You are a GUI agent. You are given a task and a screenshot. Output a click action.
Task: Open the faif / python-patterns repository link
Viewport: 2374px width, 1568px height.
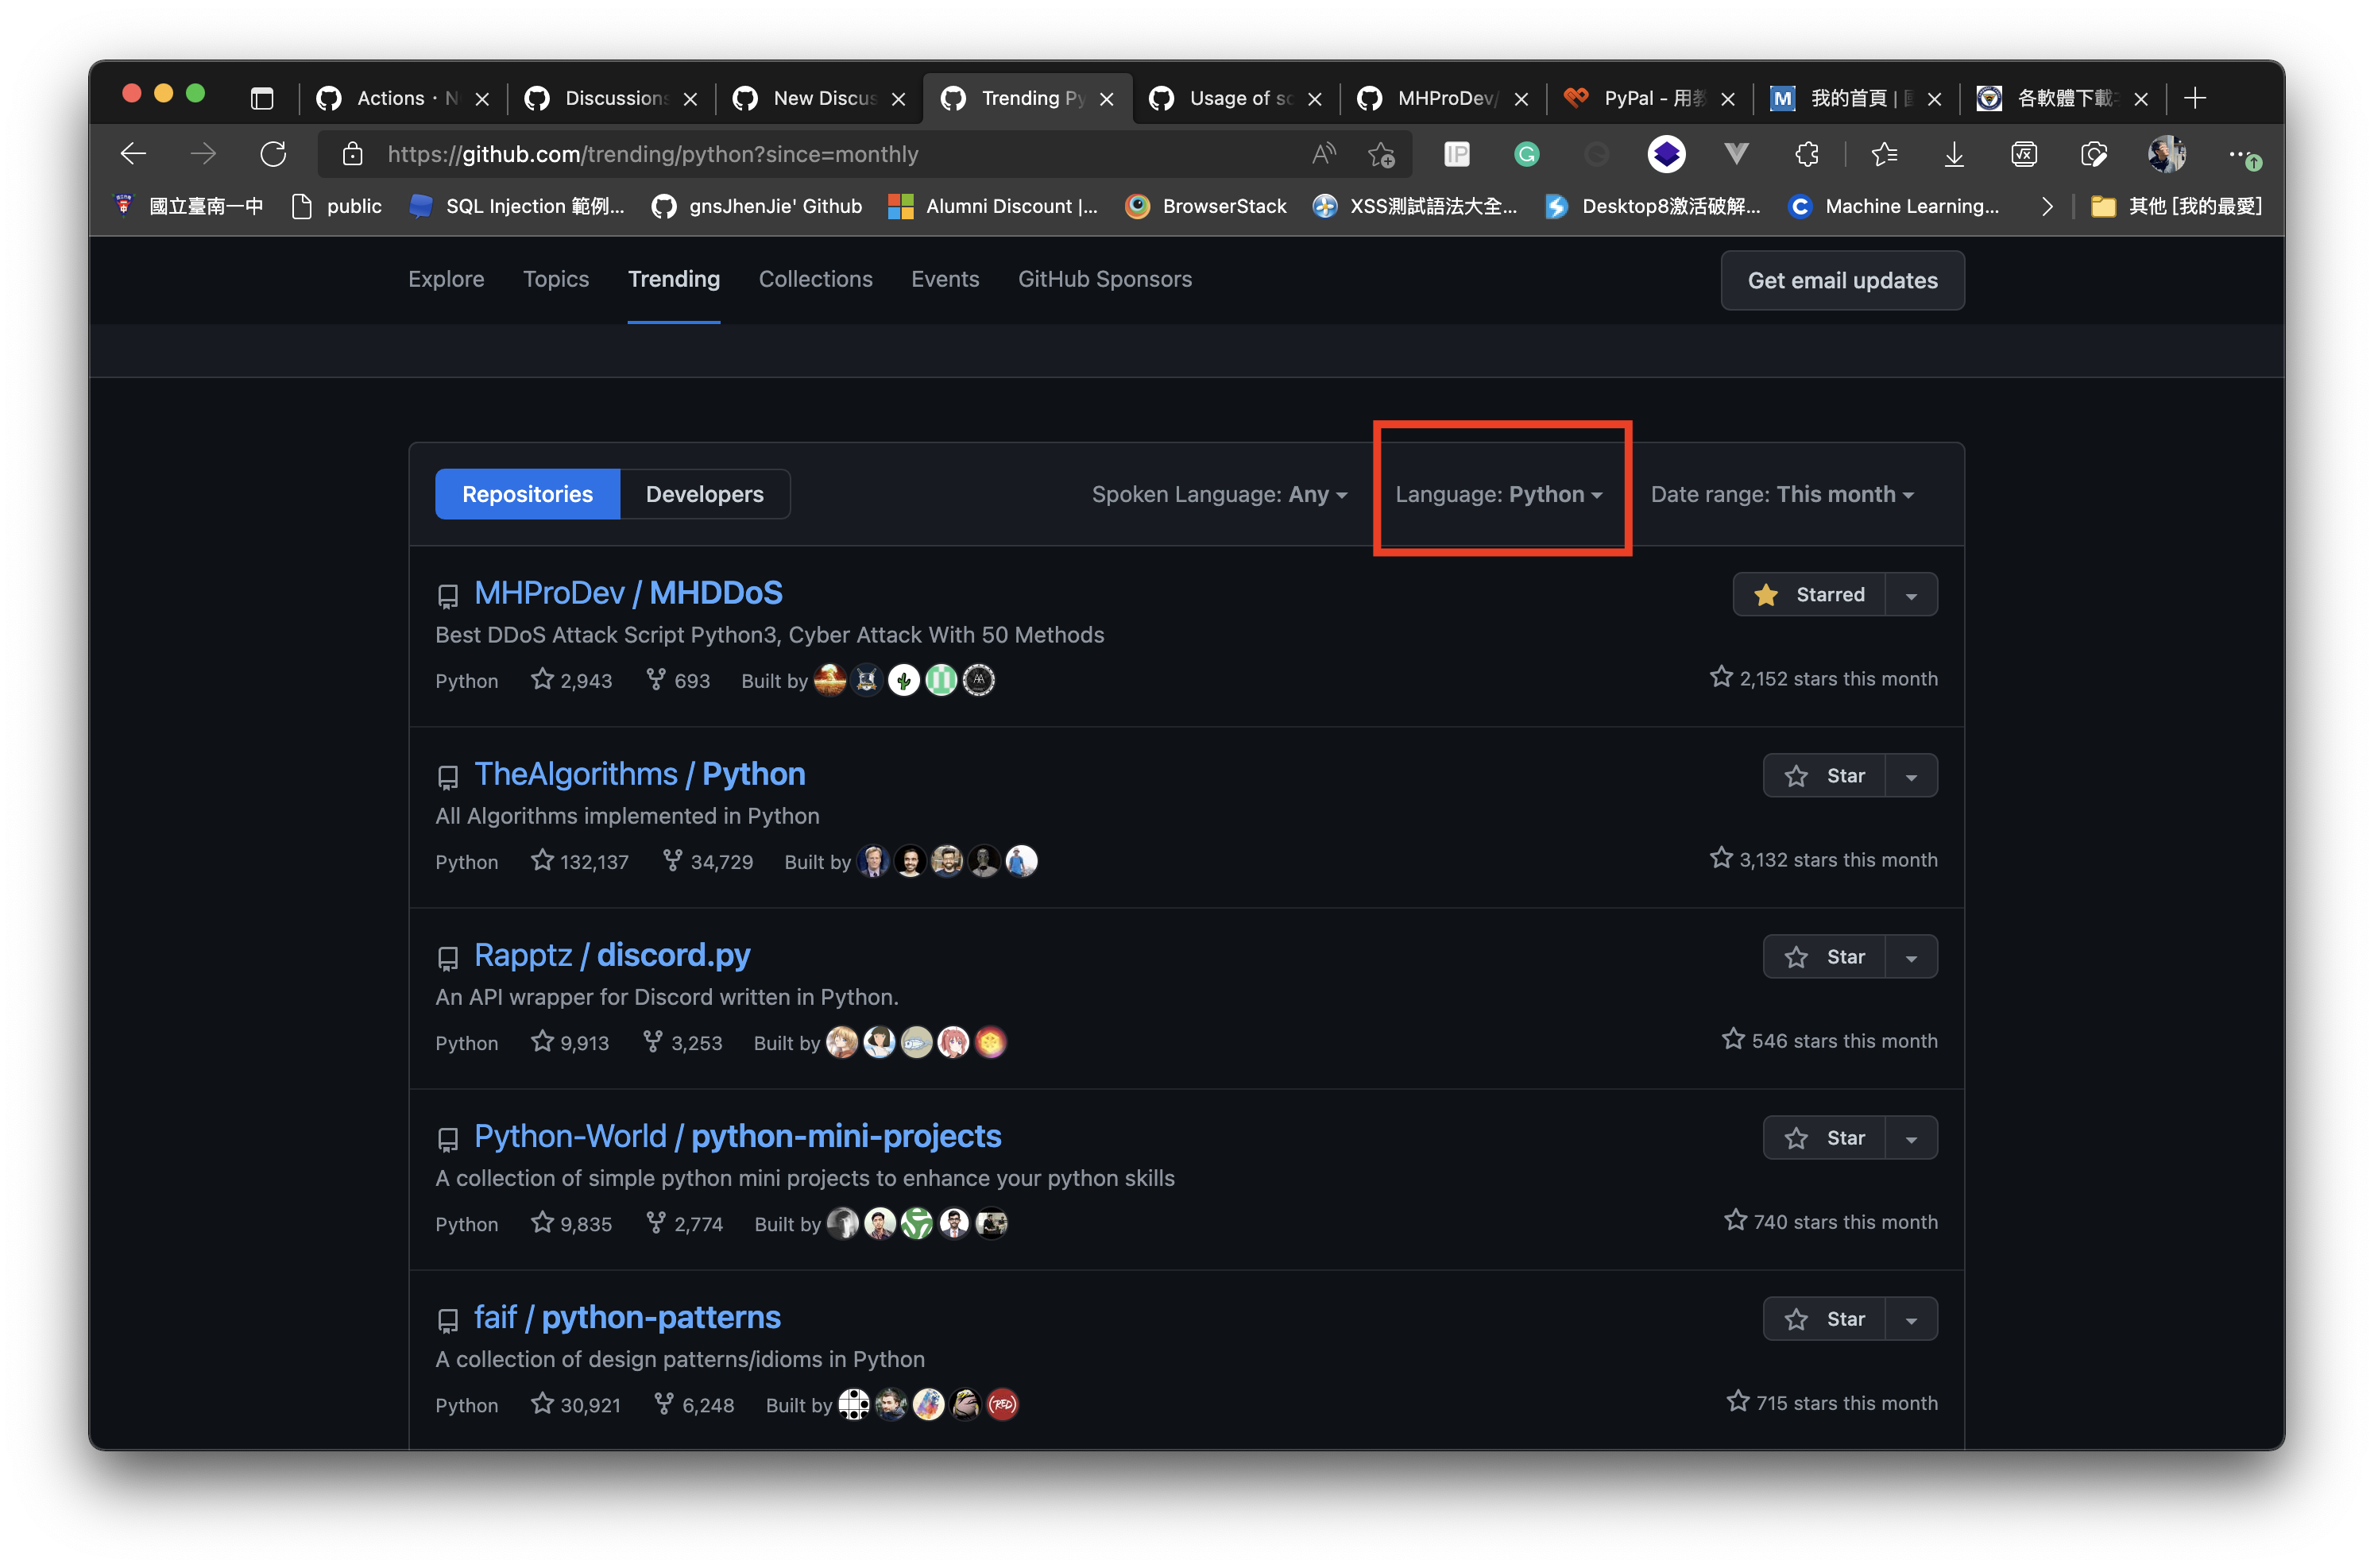pyautogui.click(x=627, y=1317)
